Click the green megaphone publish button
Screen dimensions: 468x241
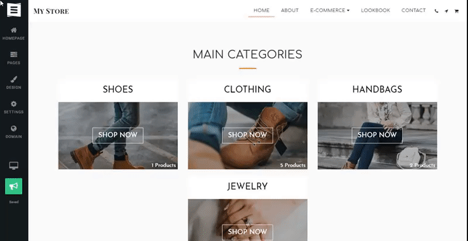[13, 186]
